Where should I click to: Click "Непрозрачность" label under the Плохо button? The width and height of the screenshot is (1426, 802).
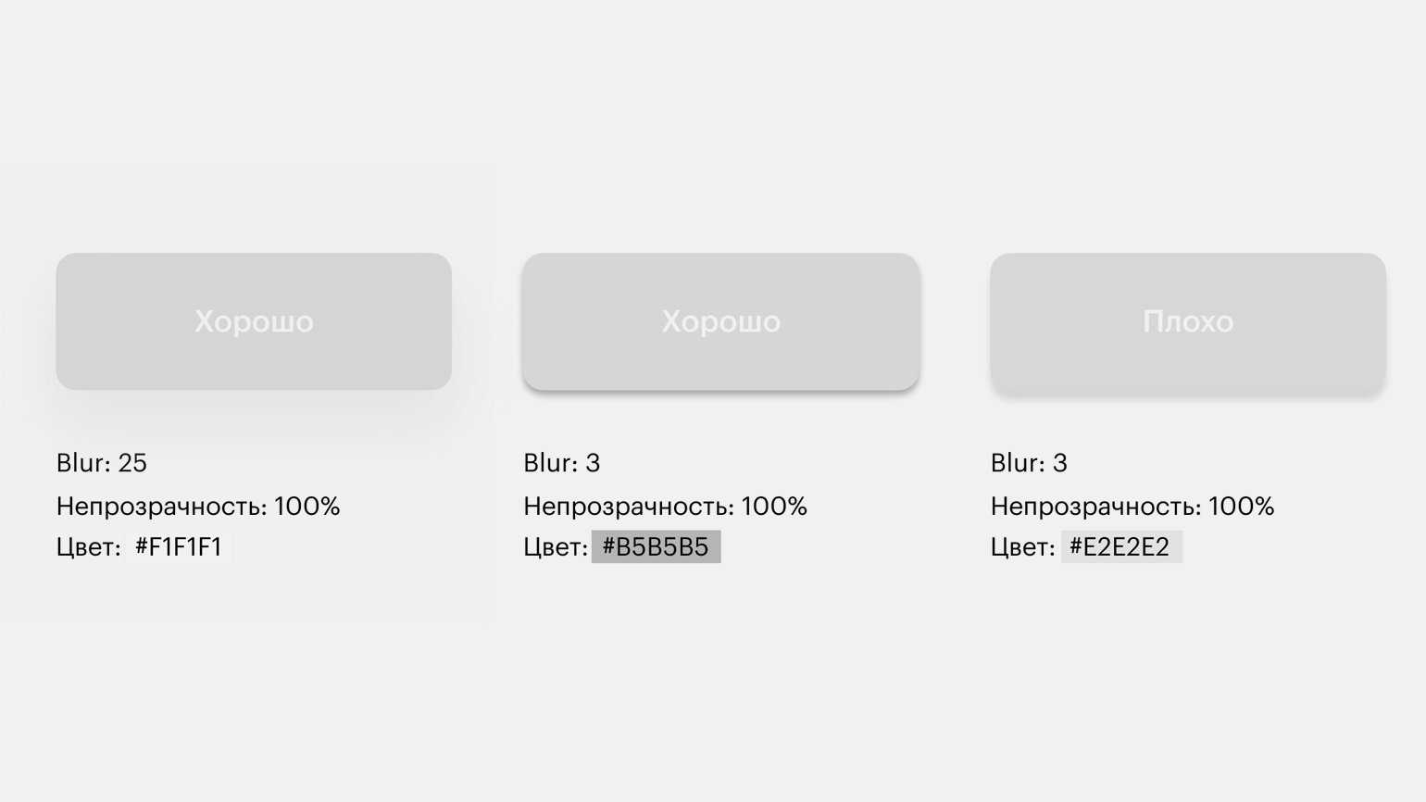point(1095,507)
